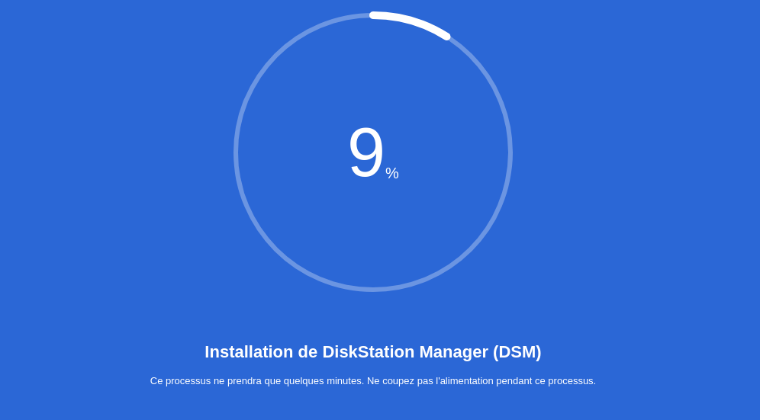
Task: Click the word "l'alimentation" in the warning
Action: pyautogui.click(x=464, y=381)
